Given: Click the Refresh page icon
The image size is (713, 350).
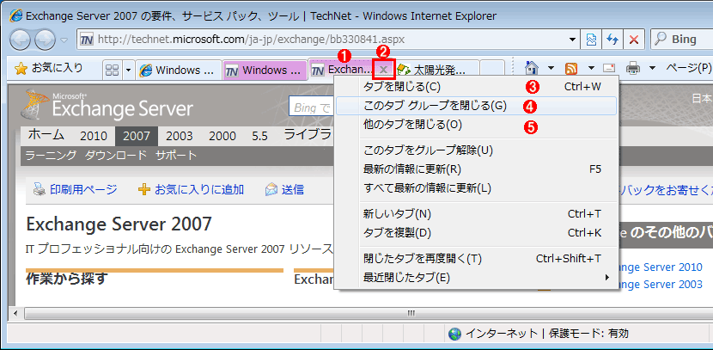Looking at the screenshot, I should (612, 40).
